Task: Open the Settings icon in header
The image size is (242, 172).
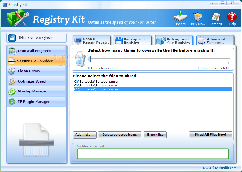Action: [215, 16]
